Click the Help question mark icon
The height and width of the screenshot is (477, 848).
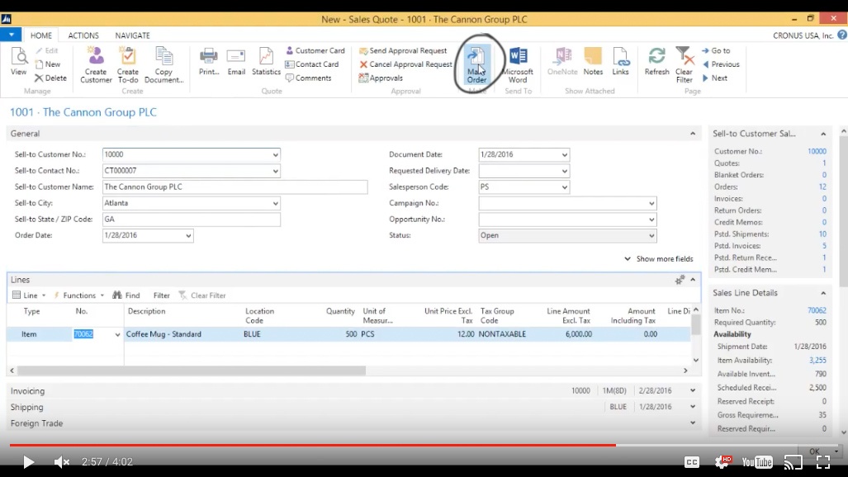(x=842, y=35)
